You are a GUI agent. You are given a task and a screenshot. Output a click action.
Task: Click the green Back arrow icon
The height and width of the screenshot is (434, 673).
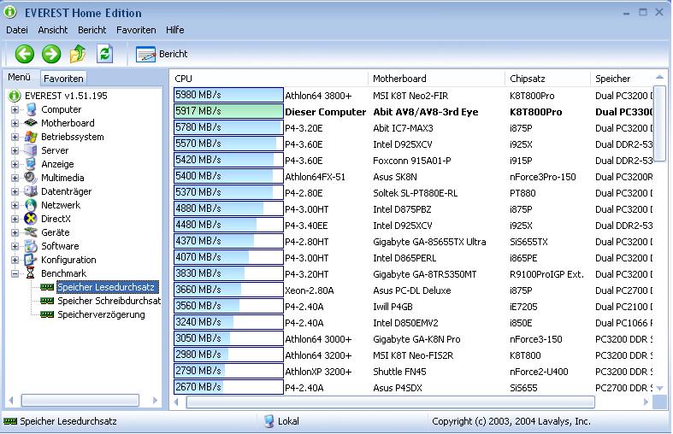[25, 54]
